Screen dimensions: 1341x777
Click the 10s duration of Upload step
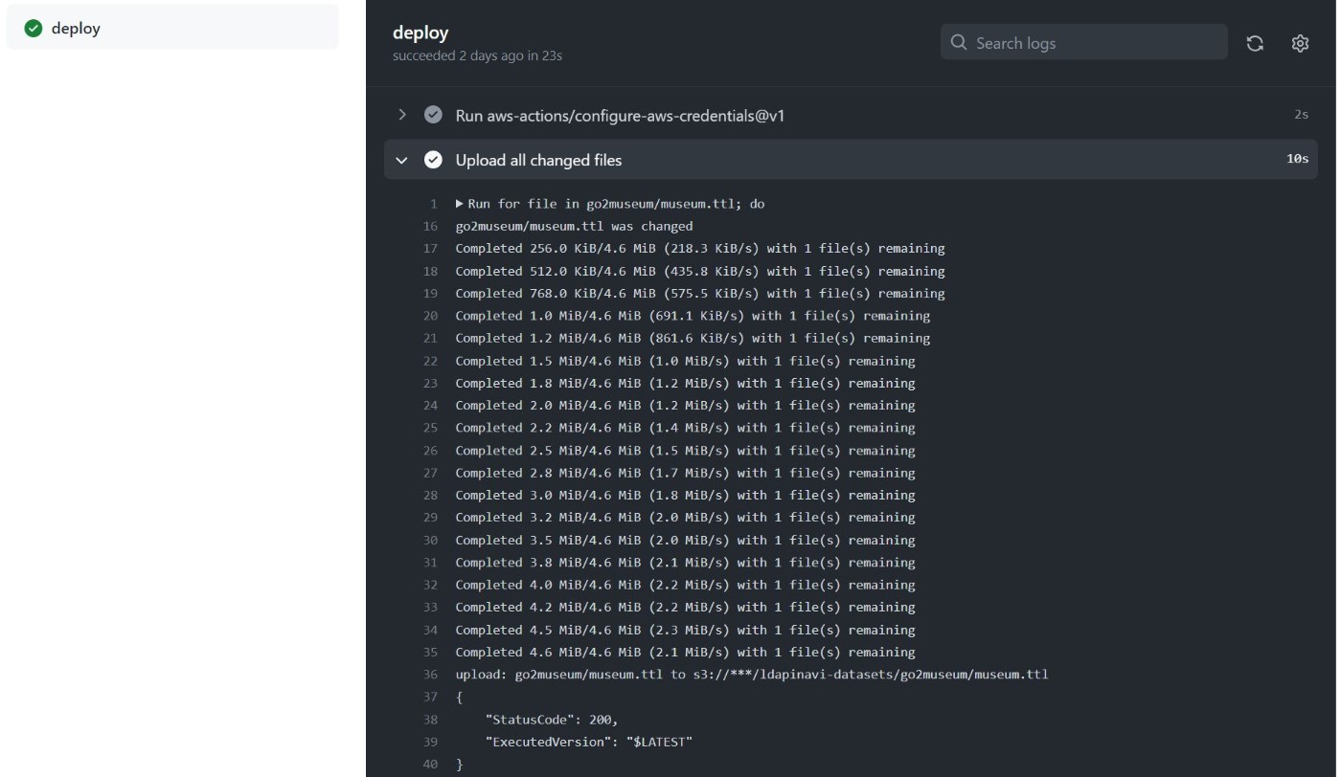click(x=1297, y=159)
